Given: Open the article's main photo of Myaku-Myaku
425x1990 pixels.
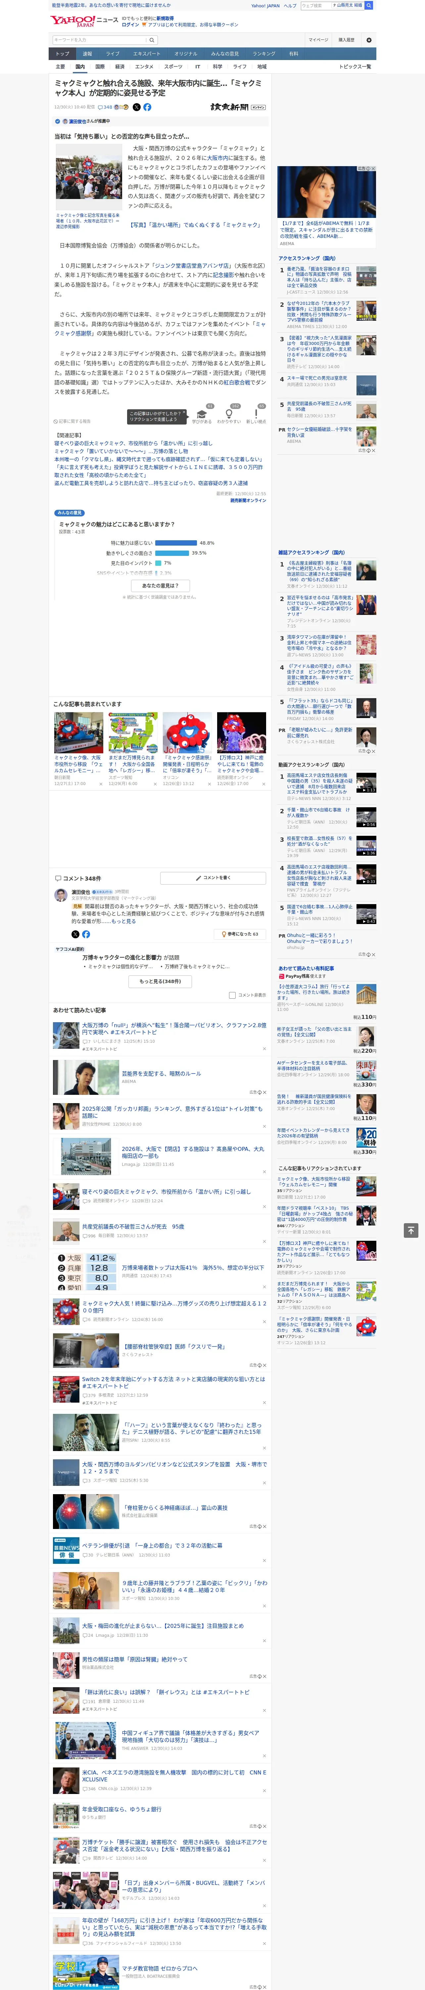Looking at the screenshot, I should coord(89,177).
